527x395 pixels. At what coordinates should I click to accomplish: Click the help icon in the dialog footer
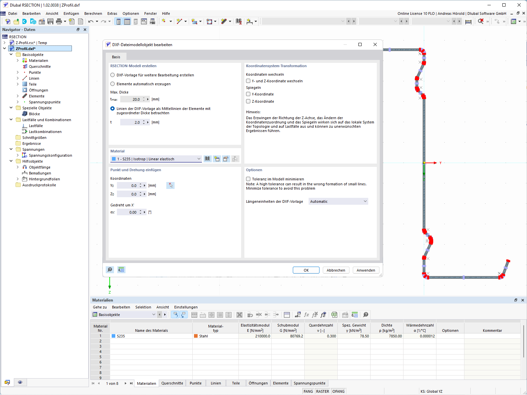coord(110,270)
